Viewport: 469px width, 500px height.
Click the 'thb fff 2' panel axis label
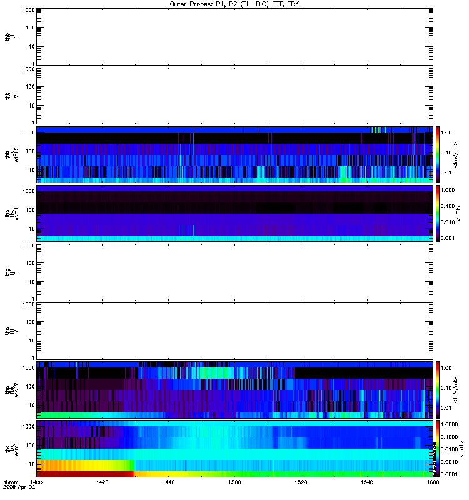pyautogui.click(x=11, y=96)
